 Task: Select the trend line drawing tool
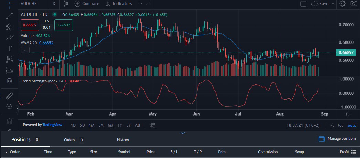click(x=9, y=15)
